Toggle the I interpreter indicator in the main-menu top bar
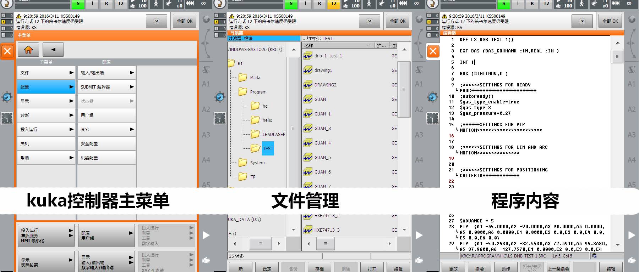The width and height of the screenshot is (639, 272). [x=92, y=4]
